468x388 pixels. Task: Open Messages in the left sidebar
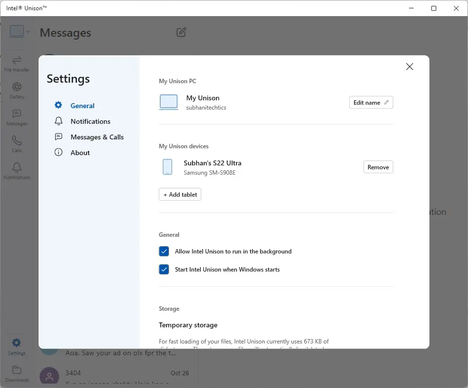tap(17, 117)
